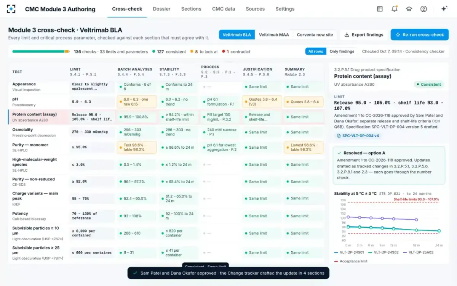Click Export findings button
This screenshot has height=286, width=457.
pos(364,35)
